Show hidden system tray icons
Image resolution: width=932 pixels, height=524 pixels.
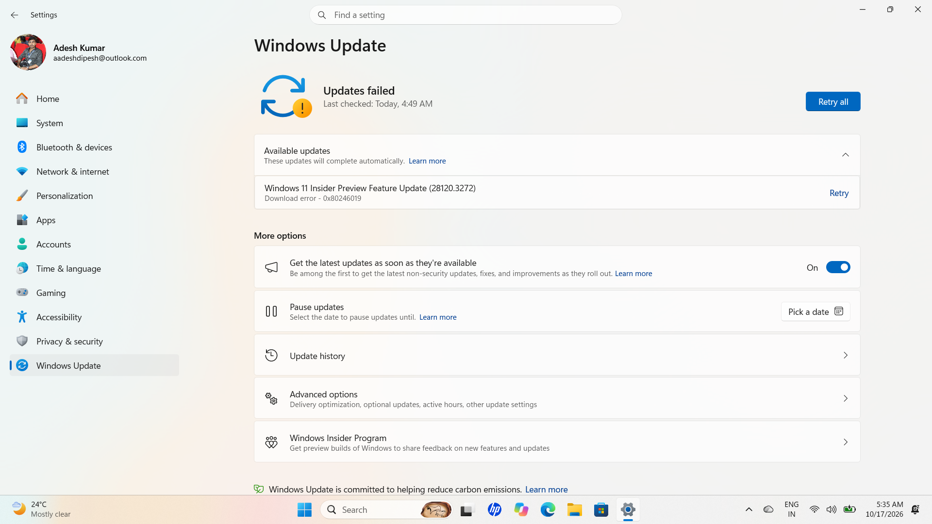pyautogui.click(x=749, y=509)
